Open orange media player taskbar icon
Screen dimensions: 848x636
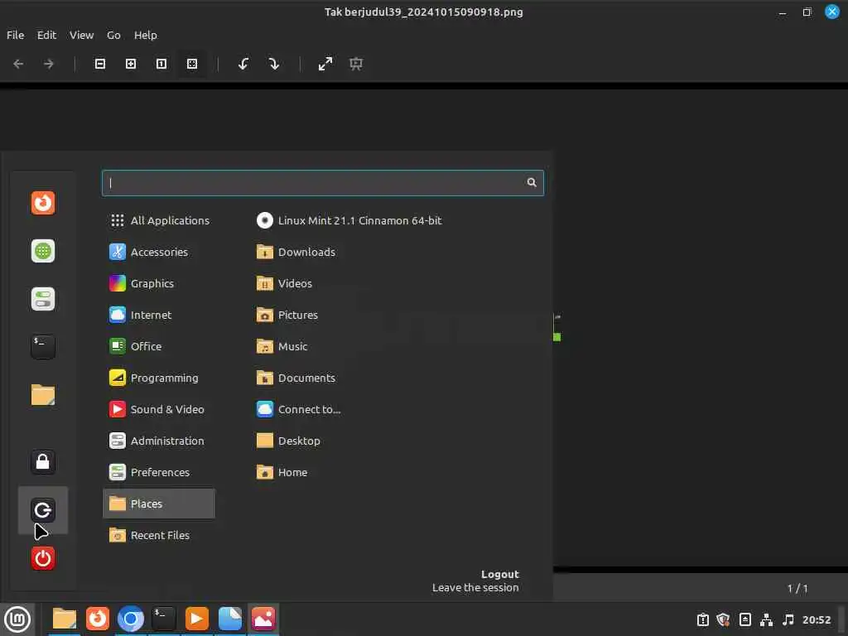197,619
